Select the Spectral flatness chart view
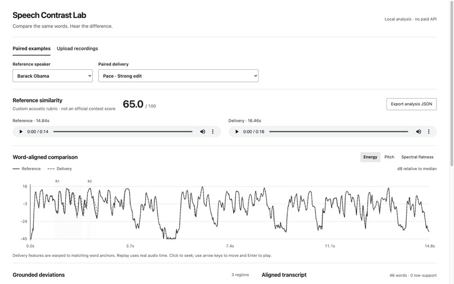Image resolution: width=454 pixels, height=284 pixels. coord(417,157)
